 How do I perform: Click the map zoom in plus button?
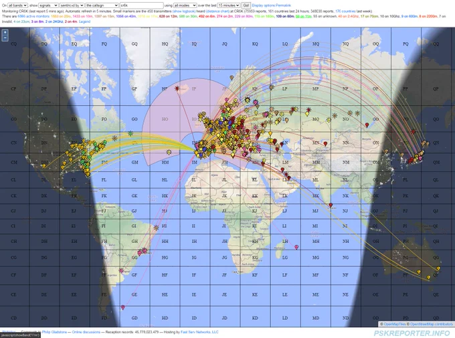(5, 32)
